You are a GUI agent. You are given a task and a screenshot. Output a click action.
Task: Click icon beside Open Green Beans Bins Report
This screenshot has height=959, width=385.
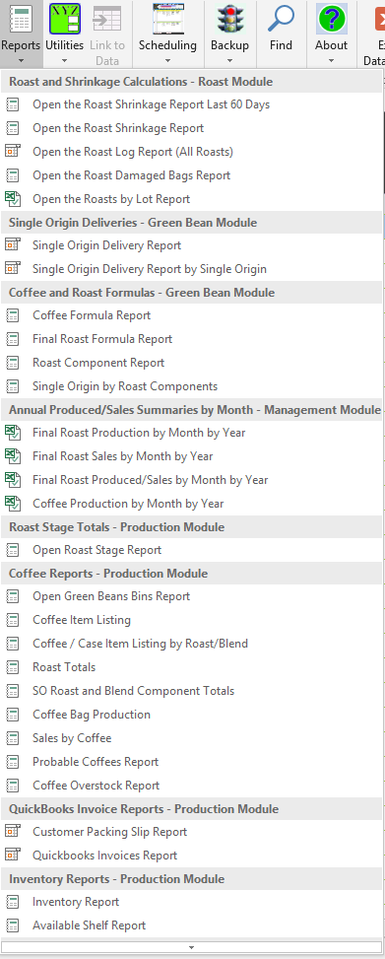click(13, 596)
